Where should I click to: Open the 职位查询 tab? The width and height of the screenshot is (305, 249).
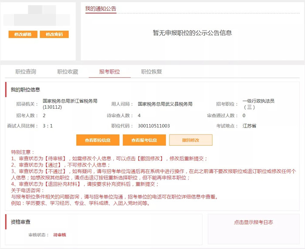point(26,72)
